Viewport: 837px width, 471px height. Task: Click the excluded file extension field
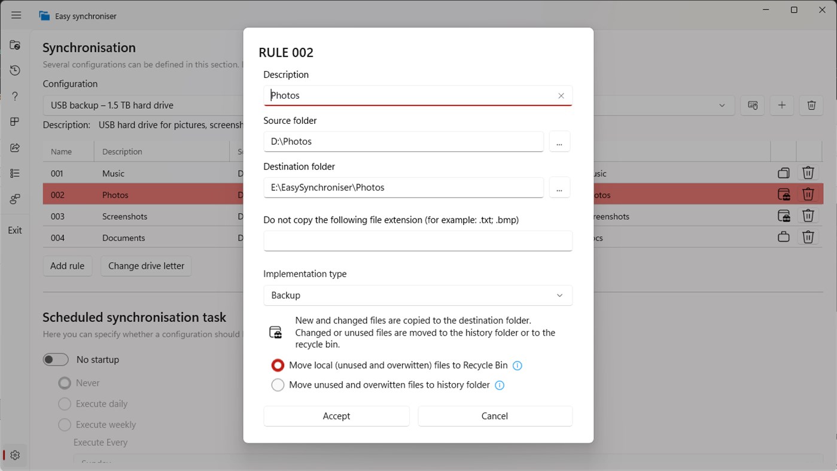[418, 241]
